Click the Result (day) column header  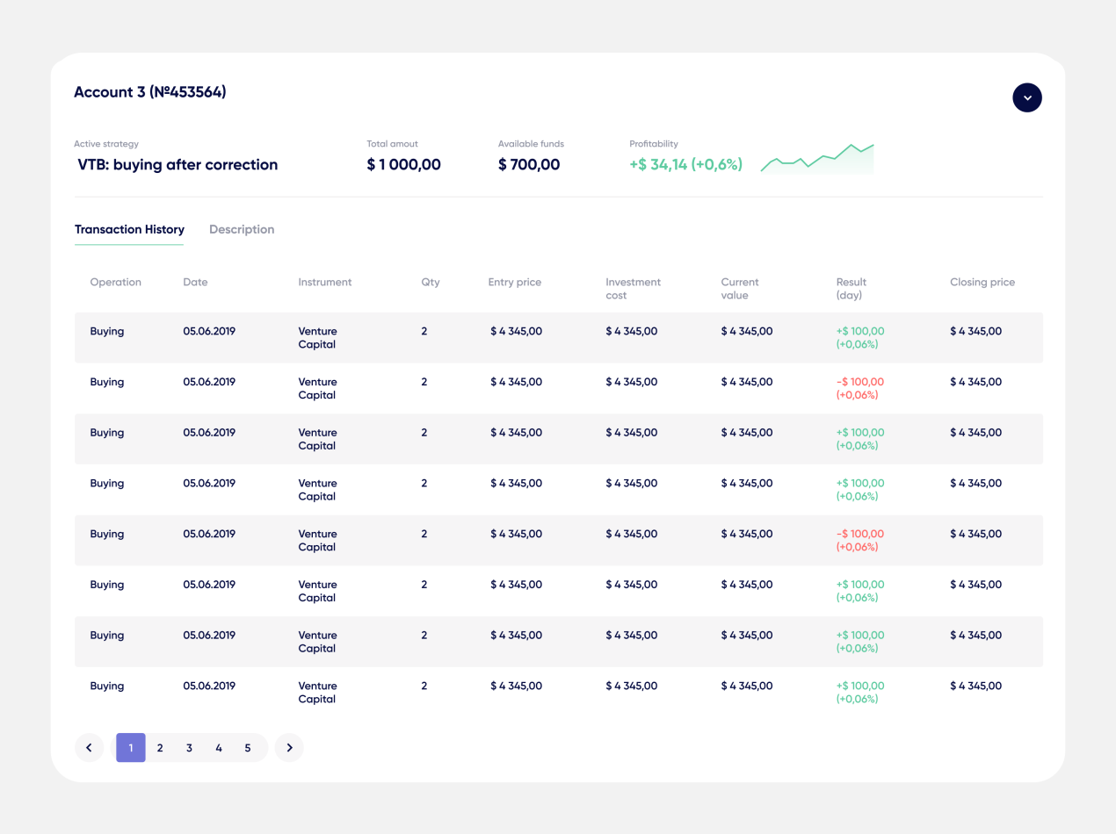(x=851, y=289)
